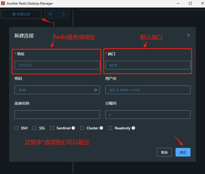Open the command log clock icon

(64, 14)
